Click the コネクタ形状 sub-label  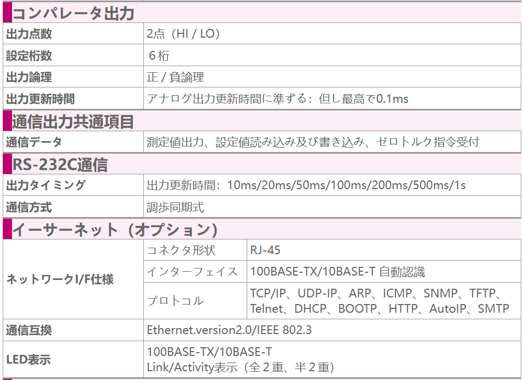tap(181, 250)
